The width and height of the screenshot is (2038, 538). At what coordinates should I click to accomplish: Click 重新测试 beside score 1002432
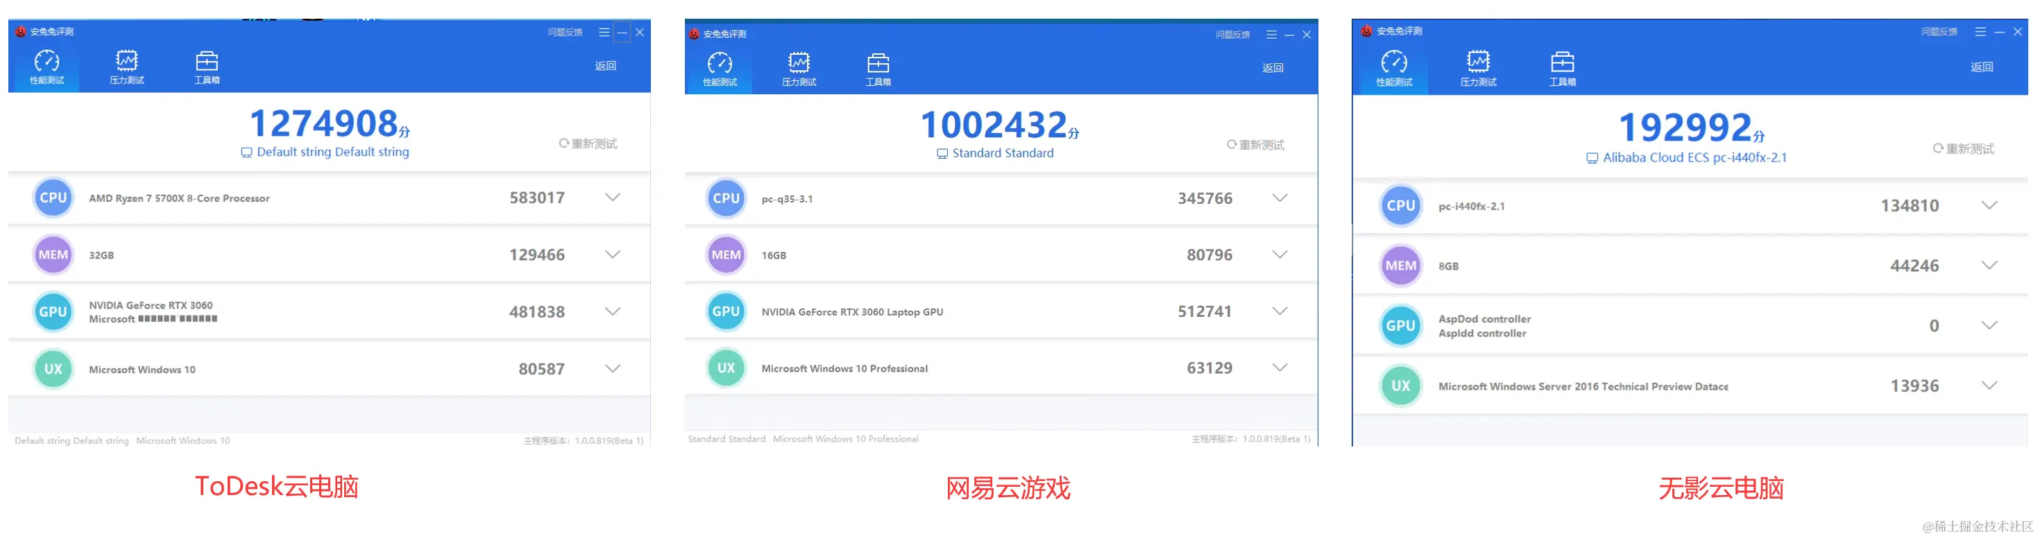coord(1255,145)
